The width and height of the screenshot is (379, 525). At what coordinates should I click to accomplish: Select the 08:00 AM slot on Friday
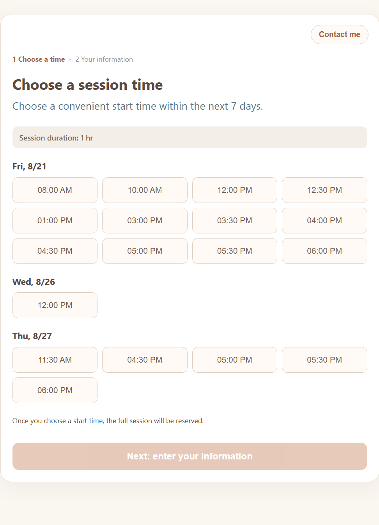55,190
